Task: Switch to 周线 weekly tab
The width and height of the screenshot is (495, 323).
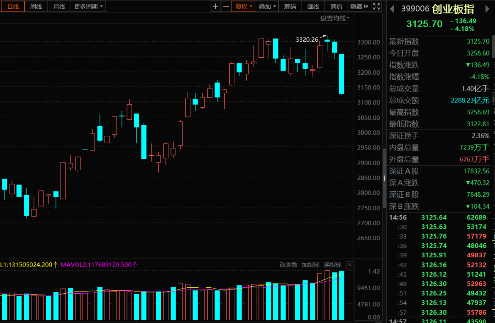Action: click(36, 6)
